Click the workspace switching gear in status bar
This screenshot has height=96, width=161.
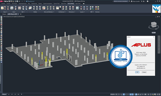pyautogui.click(x=145, y=94)
